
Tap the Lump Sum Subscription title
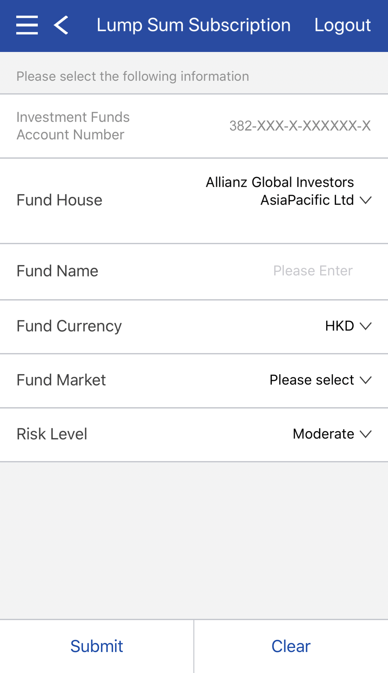coord(193,25)
